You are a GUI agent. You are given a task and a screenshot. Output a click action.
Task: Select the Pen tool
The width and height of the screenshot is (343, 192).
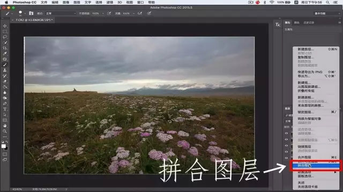coord(5,103)
